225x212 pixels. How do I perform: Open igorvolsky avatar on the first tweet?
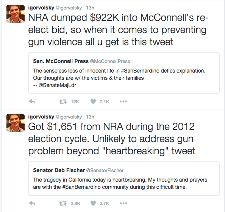click(16, 14)
